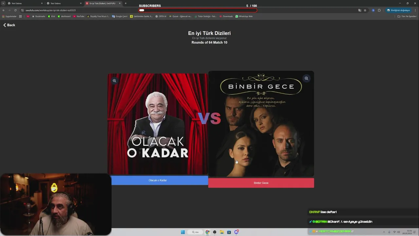Click the En iyi Türk Dizileri heading

click(209, 33)
